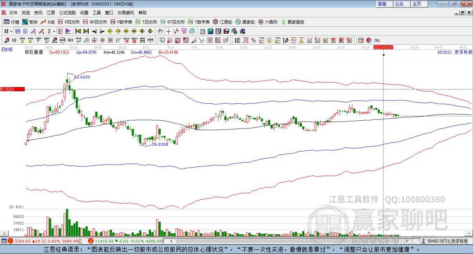Open the 赢家轮 wheel tool
Viewport: 473px width, 254px height.
tap(245, 22)
